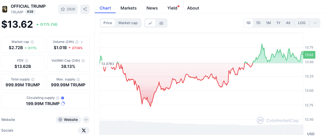This screenshot has height=137, width=324.
Task: Show Volume (24h) info icon
Action: point(77,42)
